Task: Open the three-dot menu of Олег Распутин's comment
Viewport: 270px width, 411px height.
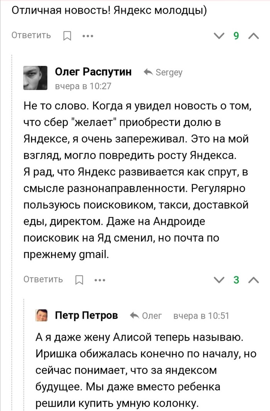Action: [x=100, y=280]
